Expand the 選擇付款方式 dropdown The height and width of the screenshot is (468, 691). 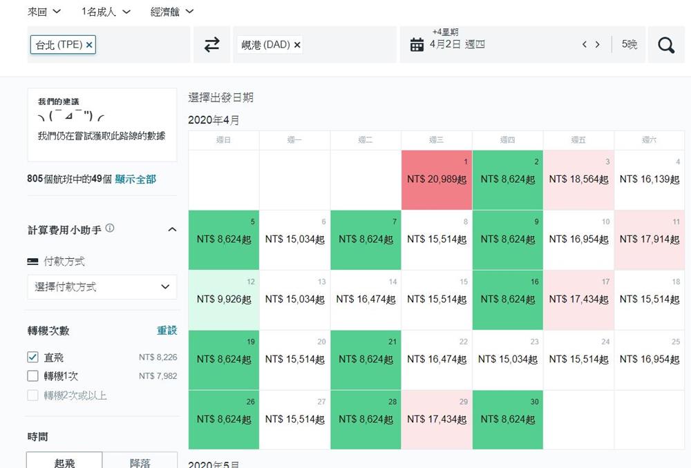point(102,286)
